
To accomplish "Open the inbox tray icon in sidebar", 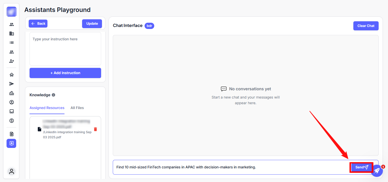I will tap(11, 111).
